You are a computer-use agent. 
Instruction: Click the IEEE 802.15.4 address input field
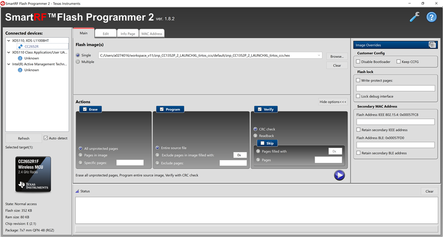[395, 122]
